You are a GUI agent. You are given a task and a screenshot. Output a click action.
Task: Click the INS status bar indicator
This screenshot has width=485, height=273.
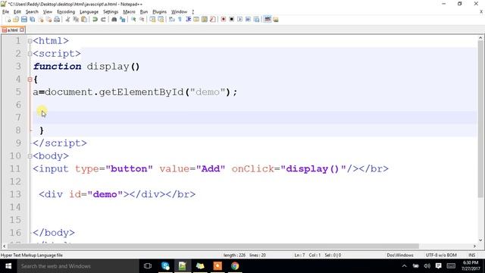pos(471,255)
